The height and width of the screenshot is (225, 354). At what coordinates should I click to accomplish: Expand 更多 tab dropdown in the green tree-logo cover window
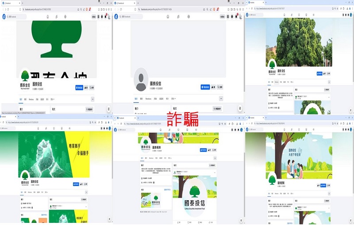(x=52, y=99)
